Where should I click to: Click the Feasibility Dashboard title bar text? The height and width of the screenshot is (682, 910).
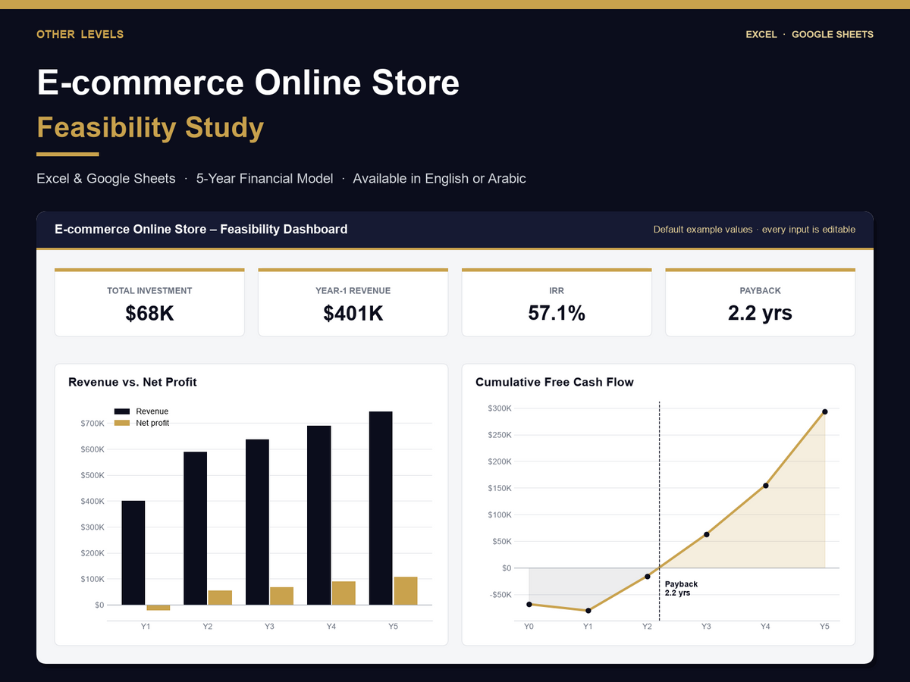[201, 229]
